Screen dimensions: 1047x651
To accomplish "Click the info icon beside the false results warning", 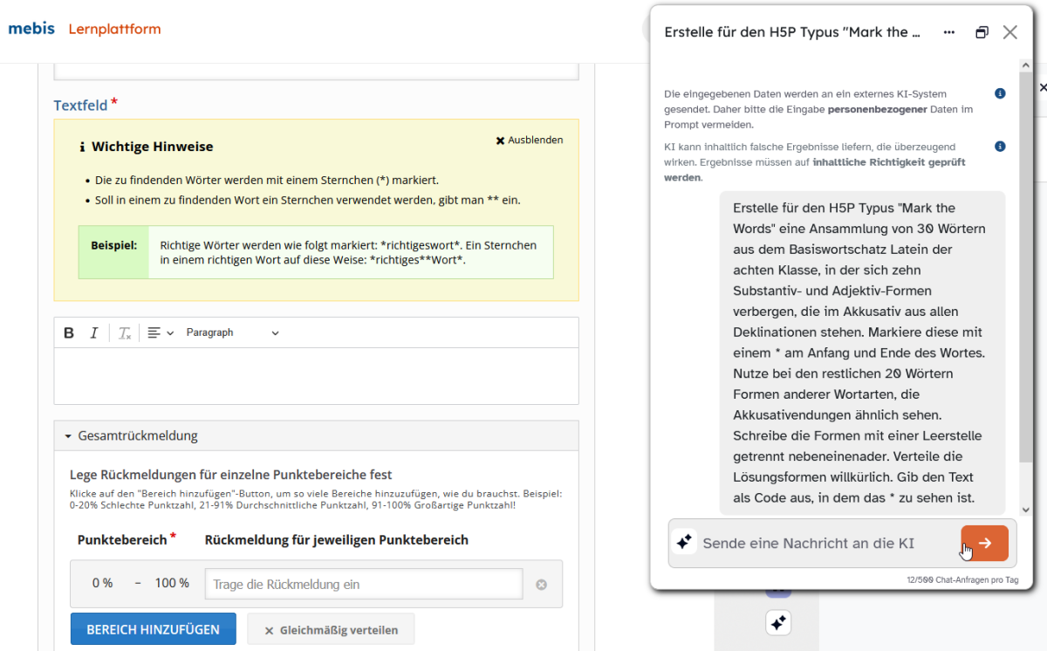I will pyautogui.click(x=1000, y=147).
